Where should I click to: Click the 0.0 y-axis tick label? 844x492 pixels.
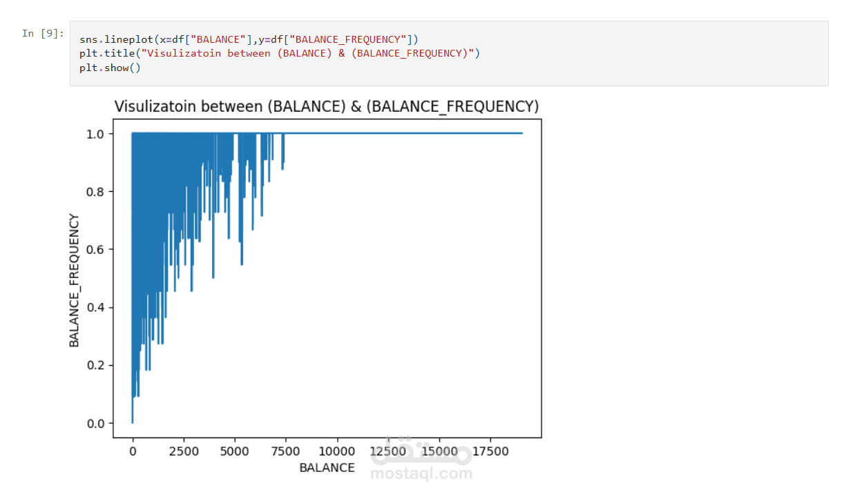[x=95, y=423]
